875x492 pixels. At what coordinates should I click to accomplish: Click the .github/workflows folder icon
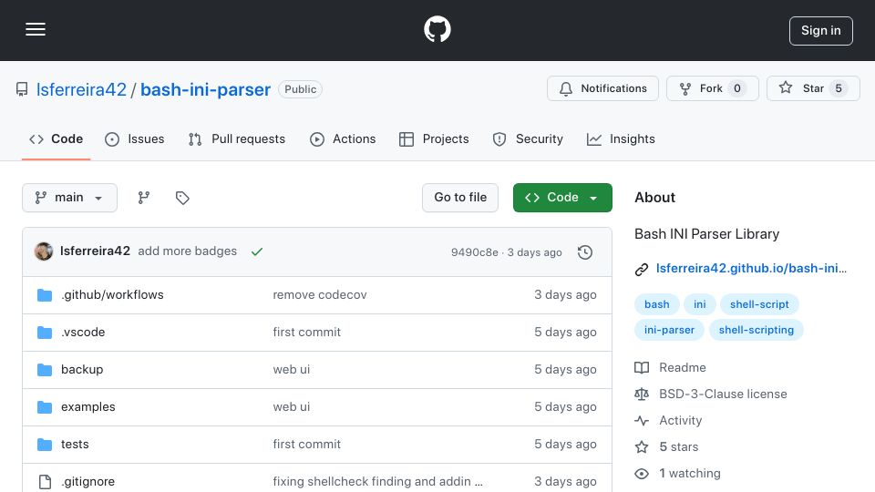click(x=45, y=295)
